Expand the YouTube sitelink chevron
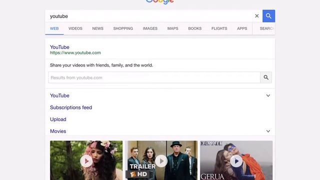 268,95
